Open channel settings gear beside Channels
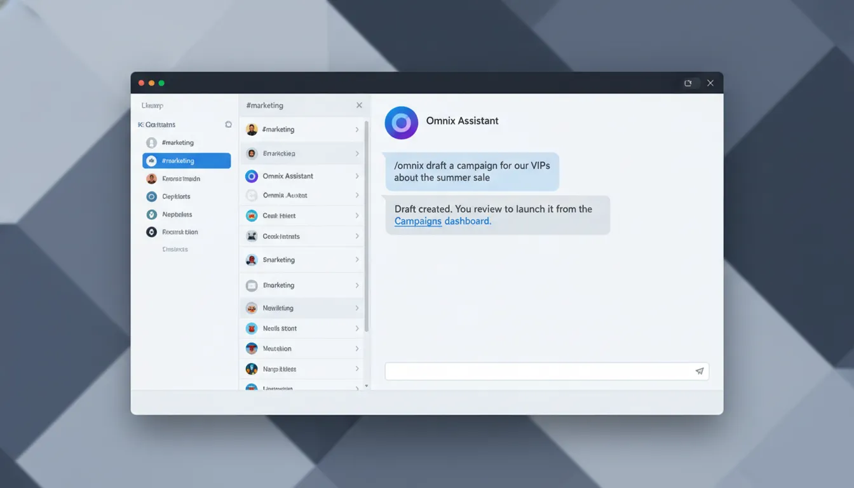Viewport: 854px width, 488px height. 228,125
